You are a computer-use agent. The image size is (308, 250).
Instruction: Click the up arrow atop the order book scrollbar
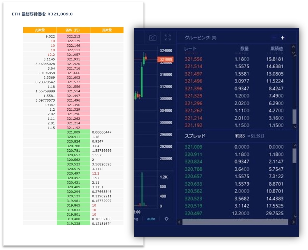tap(293, 47)
